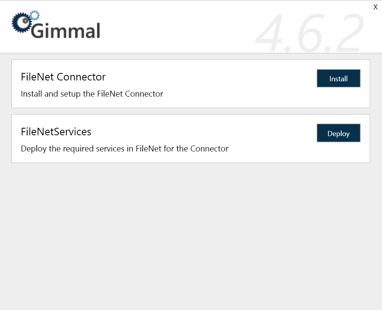Click the empty gray area below cards
The height and width of the screenshot is (310, 382).
191,237
